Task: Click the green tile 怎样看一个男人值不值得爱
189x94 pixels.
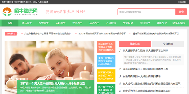Action: 106,89
